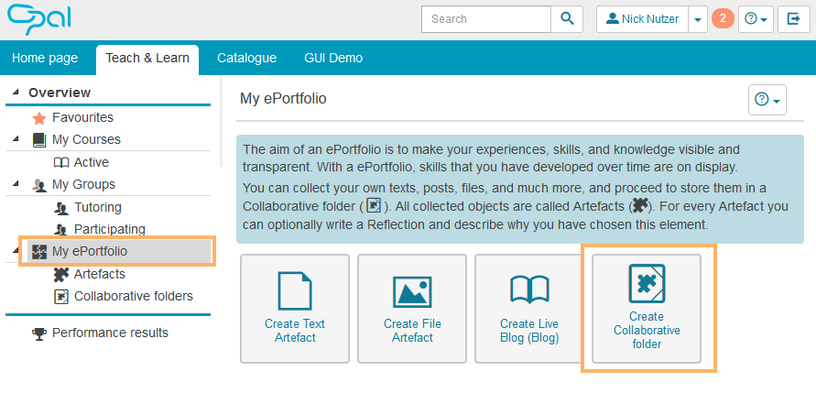Click the Favourites star icon
Image resolution: width=816 pixels, height=404 pixels.
click(x=38, y=118)
